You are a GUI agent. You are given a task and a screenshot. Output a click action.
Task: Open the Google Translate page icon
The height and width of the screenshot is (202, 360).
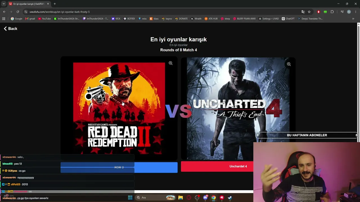(x=303, y=12)
